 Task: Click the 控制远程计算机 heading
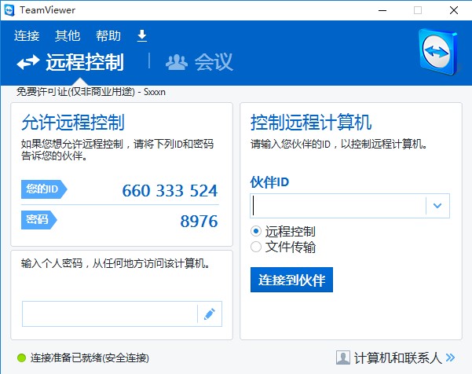click(311, 123)
